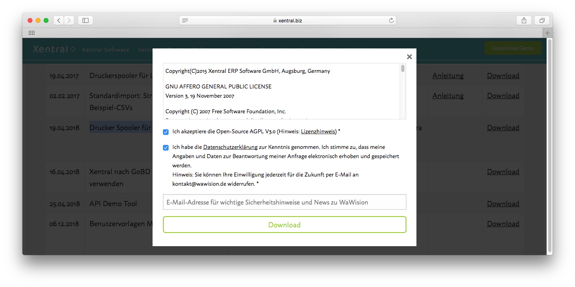
Task: Open the Share menu icon
Action: click(x=524, y=20)
